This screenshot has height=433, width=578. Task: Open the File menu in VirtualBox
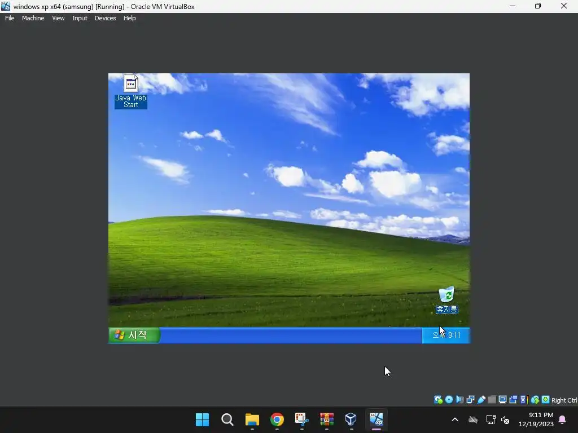(x=10, y=18)
